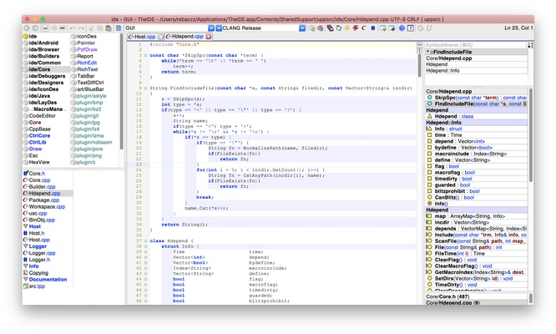Select 'Hdepend::Info' in the top symbol results

[476, 71]
